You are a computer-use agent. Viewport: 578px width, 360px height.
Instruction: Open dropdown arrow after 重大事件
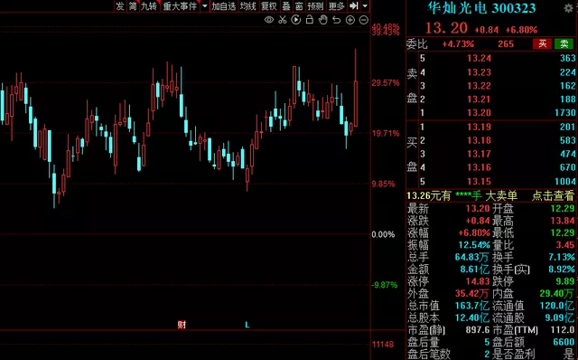point(205,6)
